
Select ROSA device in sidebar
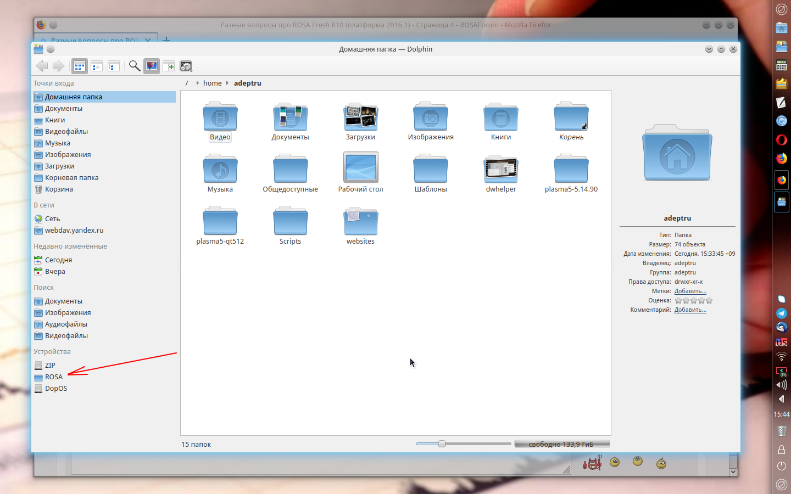tap(53, 377)
